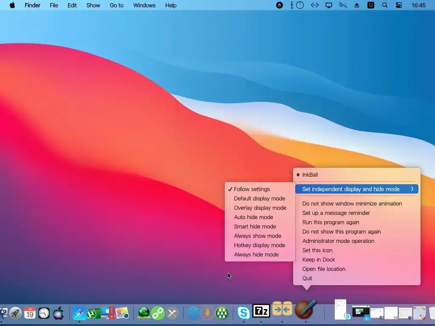Launch Skype from the Dock
The width and height of the screenshot is (435, 326).
[x=243, y=313]
